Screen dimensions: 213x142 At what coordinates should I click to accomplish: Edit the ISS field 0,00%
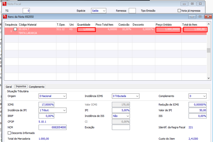[198, 116]
